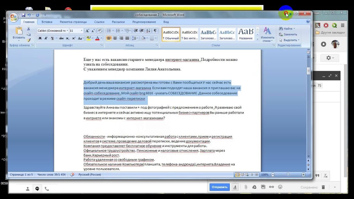The width and height of the screenshot is (354, 199).
Task: Clear formatting with eraser icon
Action: pos(100,31)
